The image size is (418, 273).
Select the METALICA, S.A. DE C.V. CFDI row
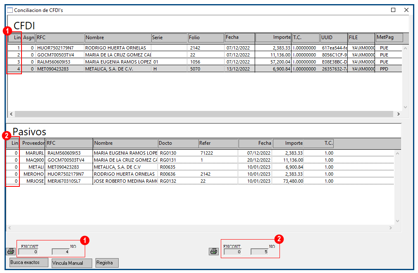point(117,69)
